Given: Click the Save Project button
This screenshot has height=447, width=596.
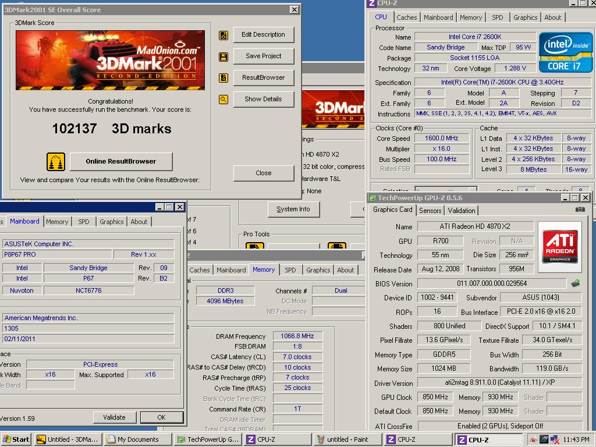Looking at the screenshot, I should click(264, 56).
